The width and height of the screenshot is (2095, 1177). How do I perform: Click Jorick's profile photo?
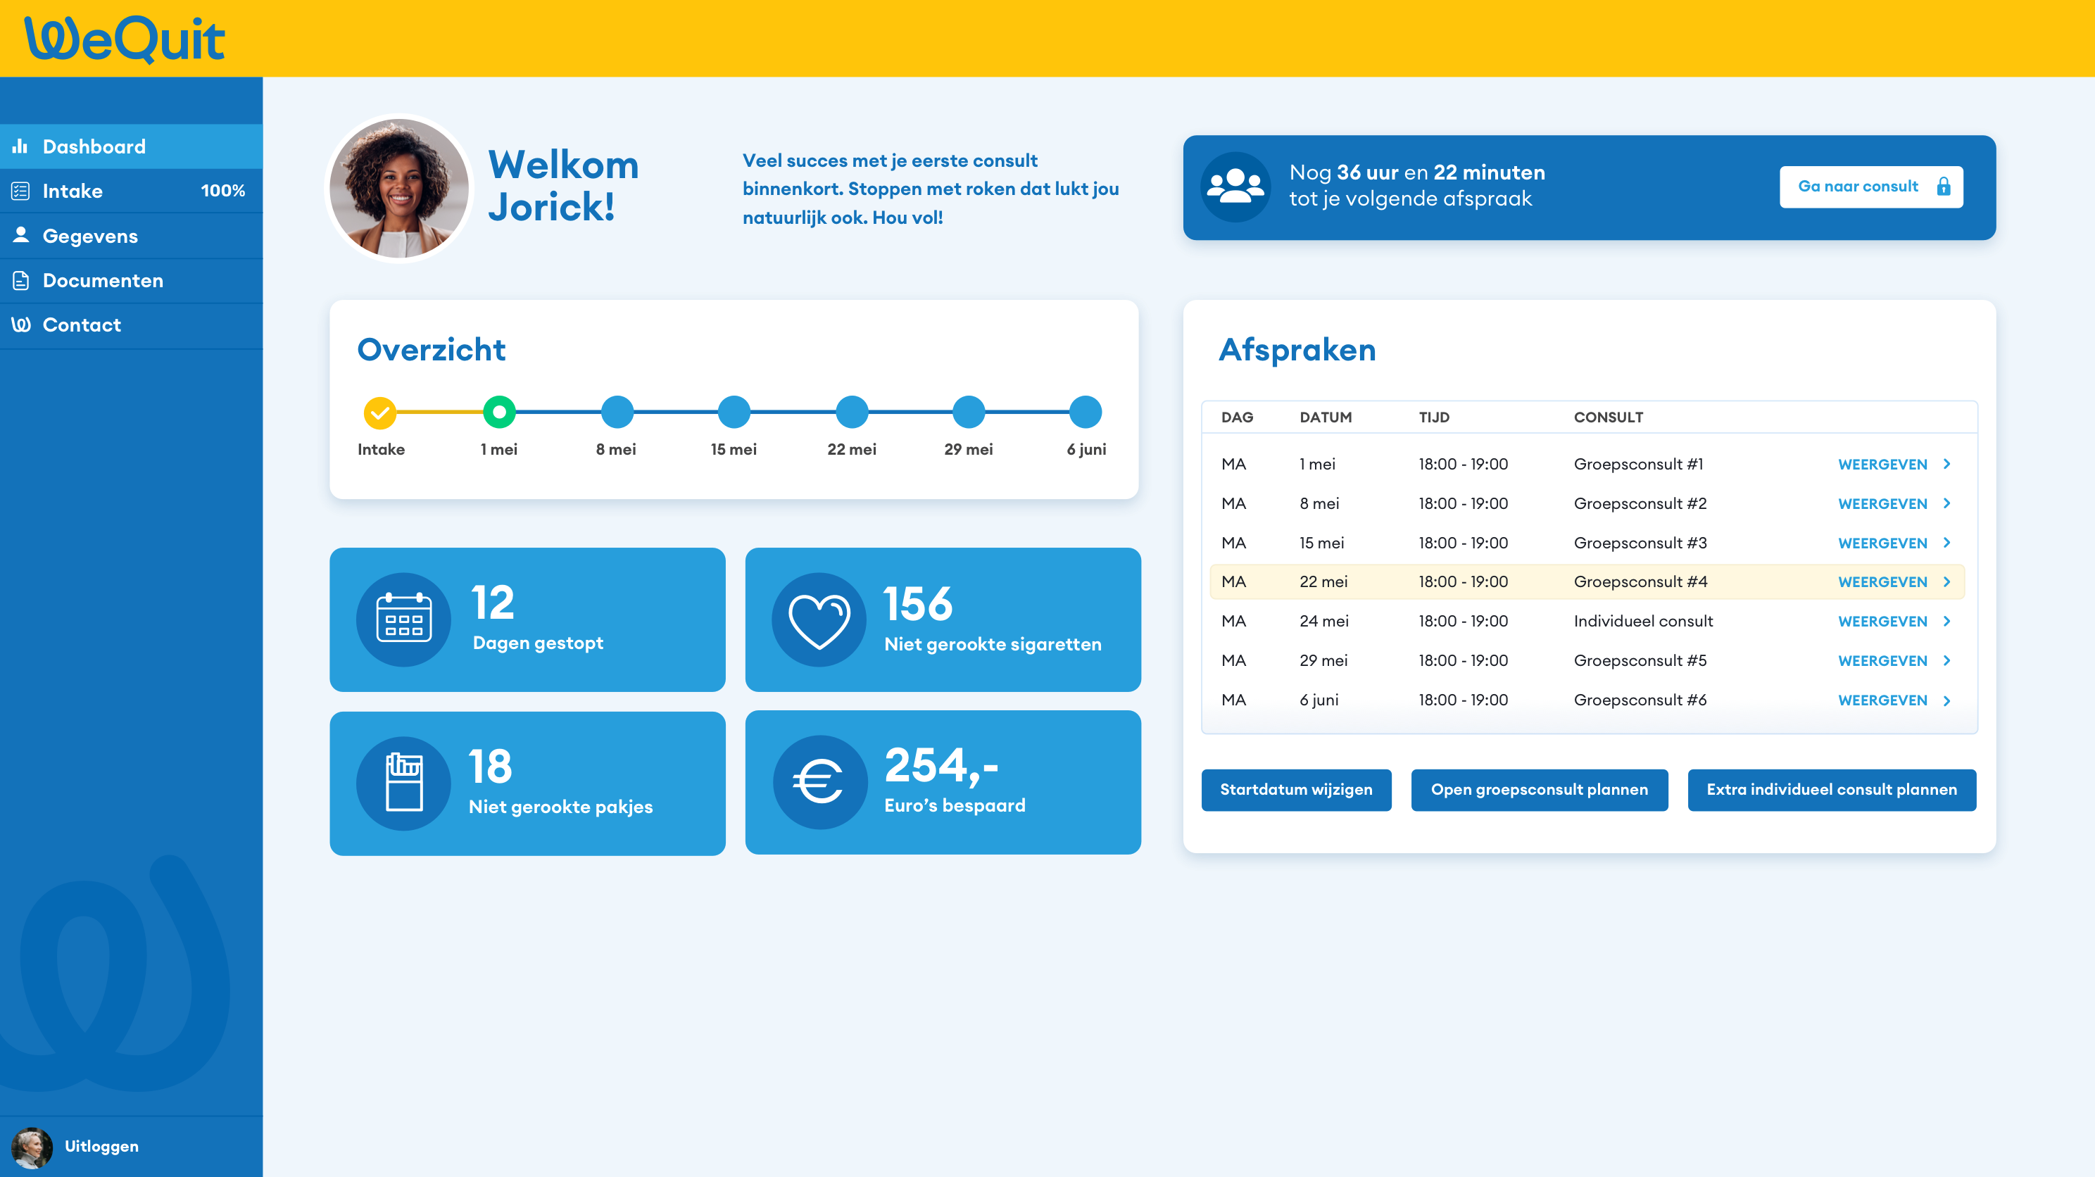[399, 188]
